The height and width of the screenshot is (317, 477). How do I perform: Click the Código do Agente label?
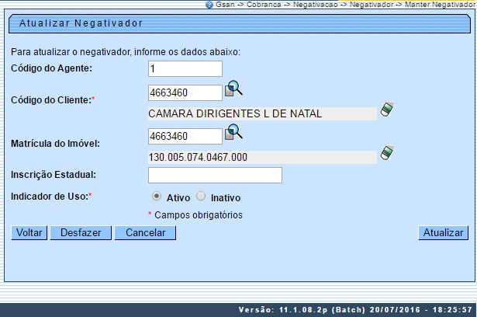51,68
